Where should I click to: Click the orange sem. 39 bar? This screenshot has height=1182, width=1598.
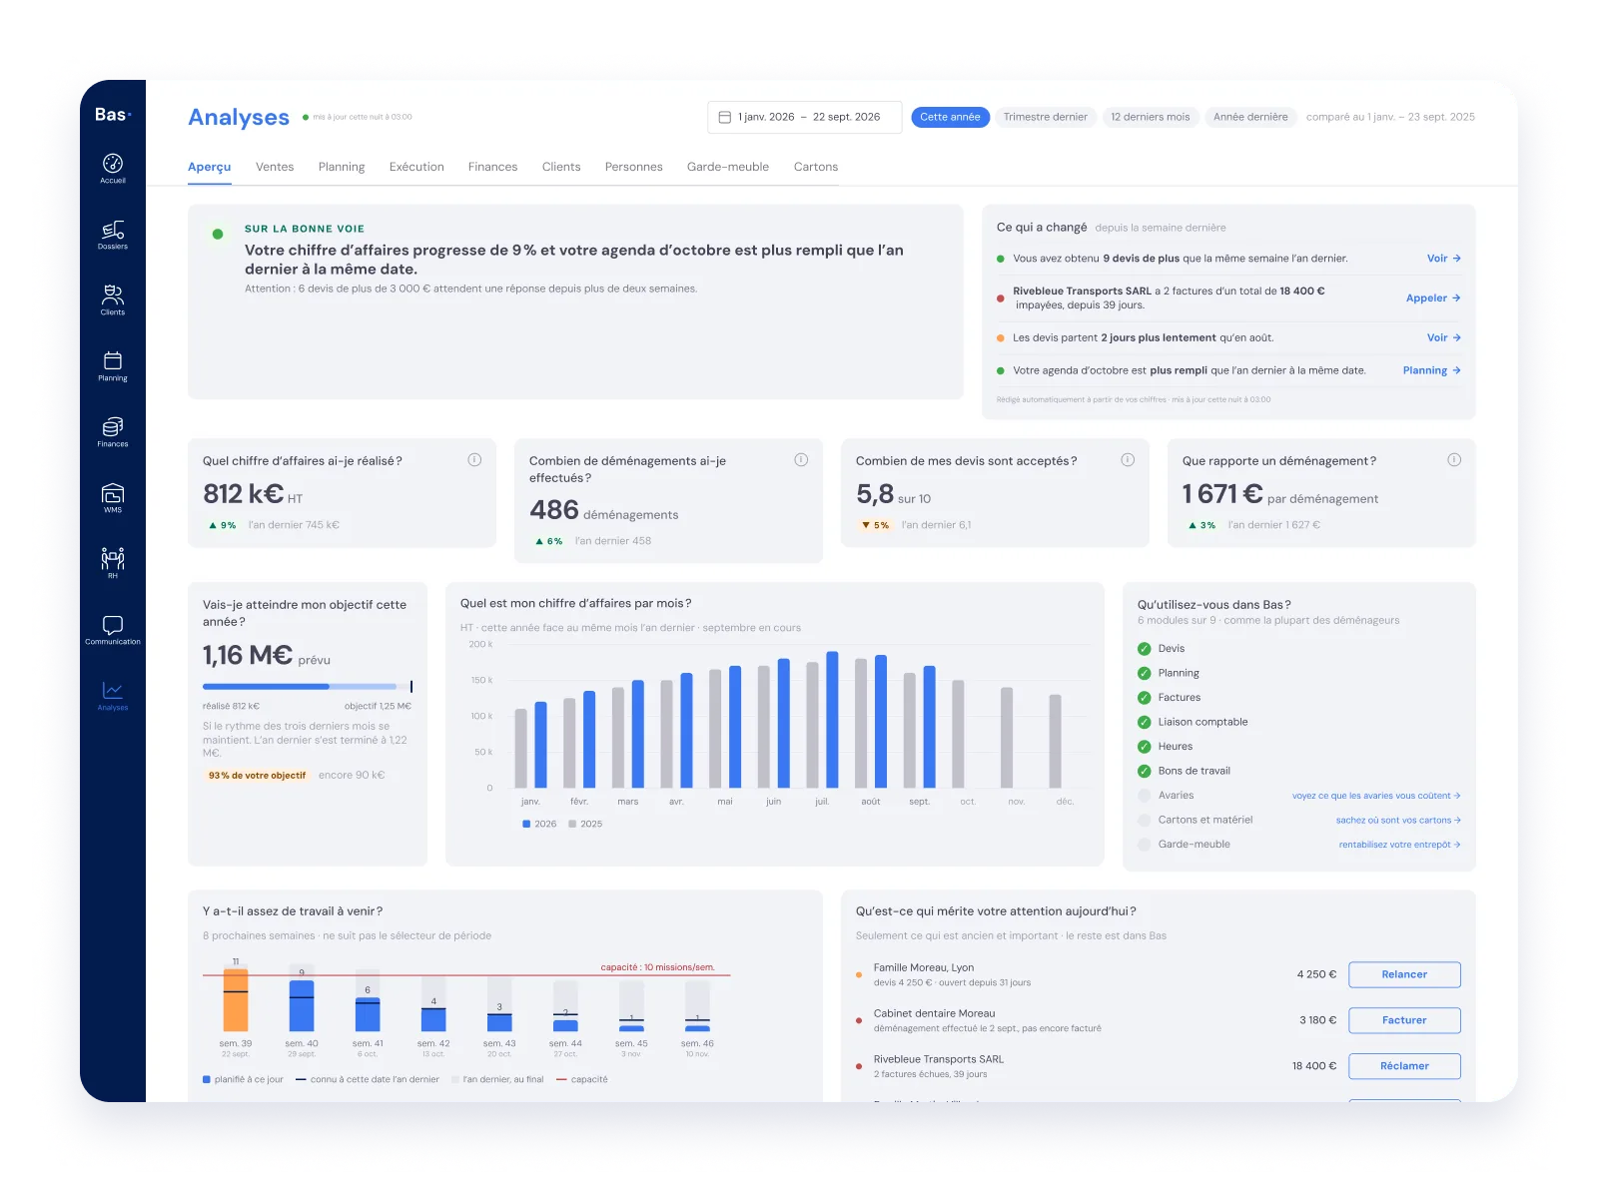[236, 999]
